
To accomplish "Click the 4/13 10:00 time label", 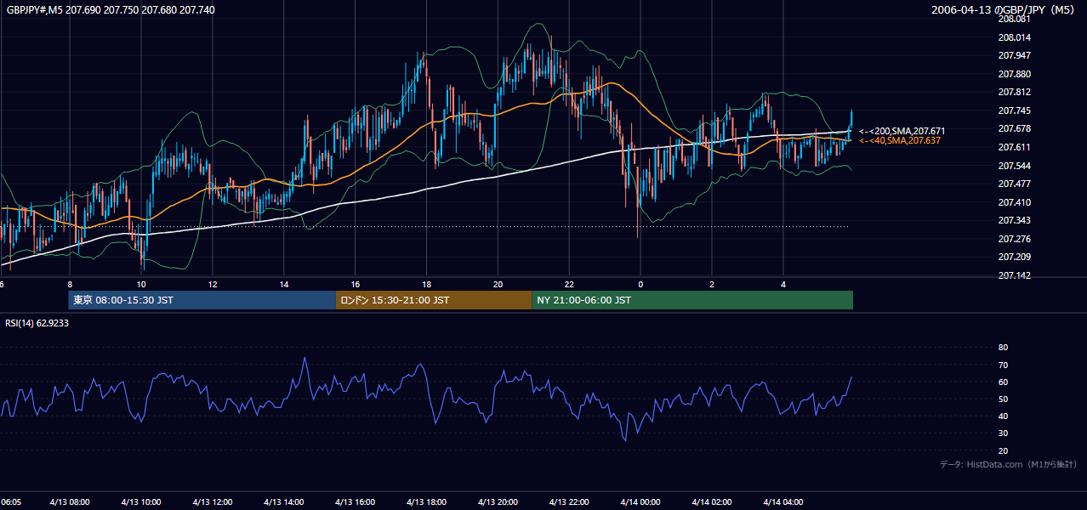I will click(141, 501).
